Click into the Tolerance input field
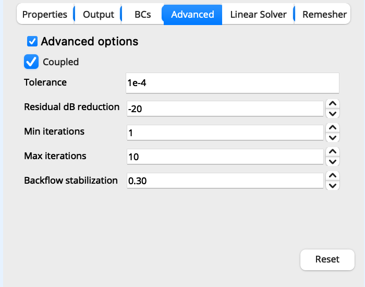The width and height of the screenshot is (365, 287). pos(233,83)
